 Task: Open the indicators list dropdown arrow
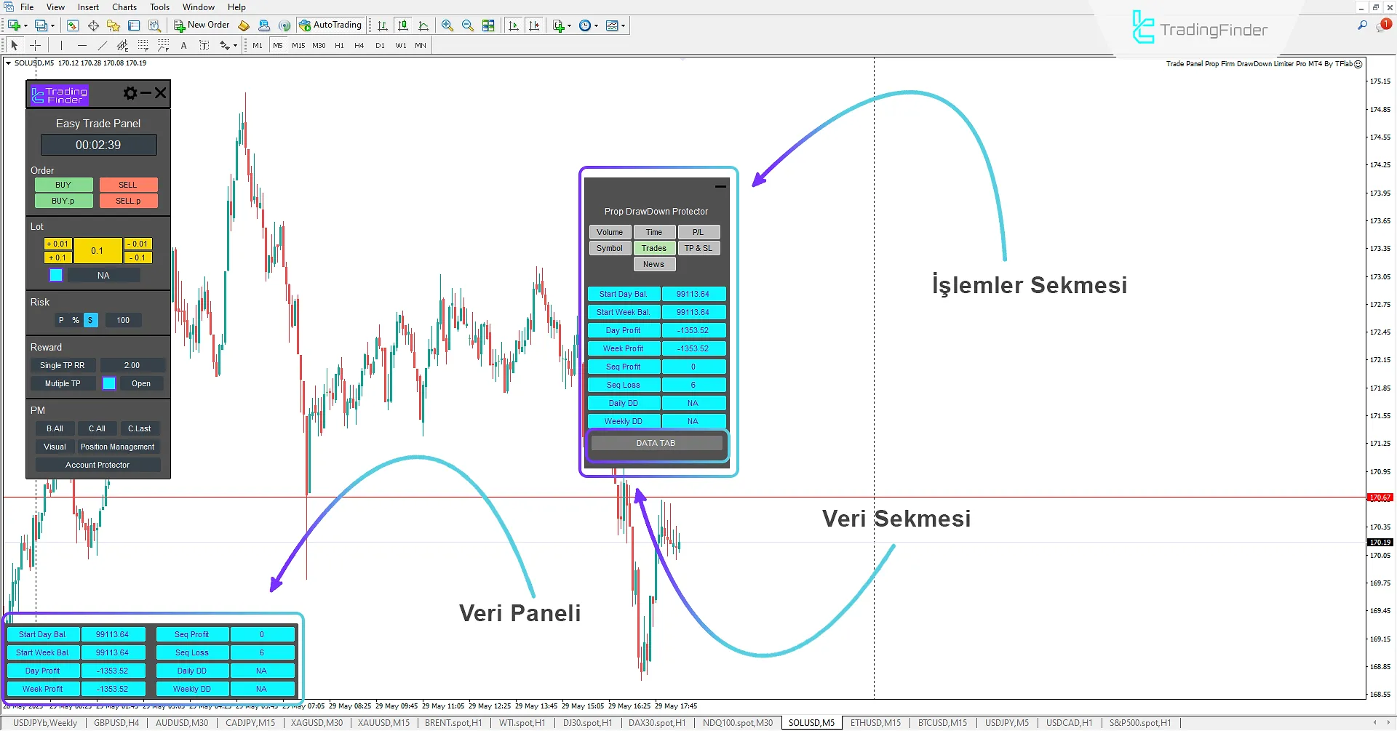tap(624, 25)
